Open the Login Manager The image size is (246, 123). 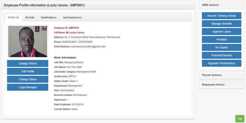28,87
